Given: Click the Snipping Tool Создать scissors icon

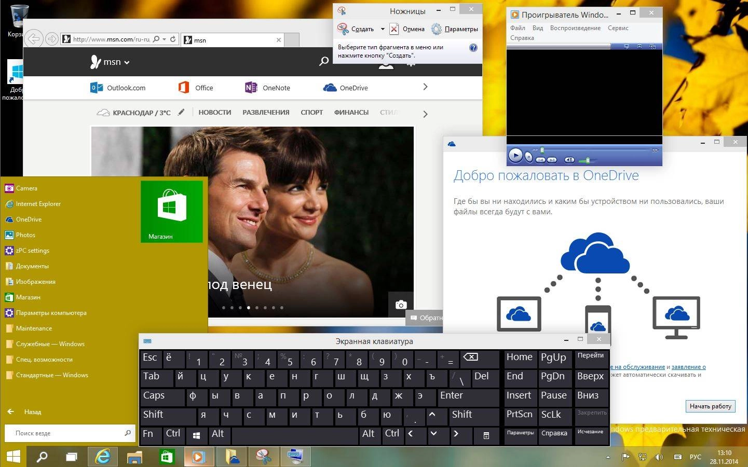Looking at the screenshot, I should click(x=343, y=29).
